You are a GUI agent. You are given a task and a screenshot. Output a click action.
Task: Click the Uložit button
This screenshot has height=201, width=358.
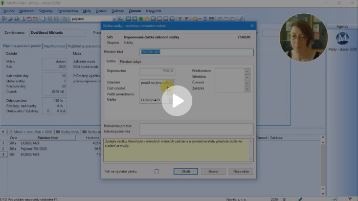tap(186, 171)
